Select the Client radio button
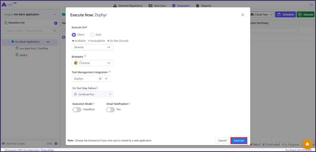Viewport: 316px width, 152px height. tap(74, 35)
